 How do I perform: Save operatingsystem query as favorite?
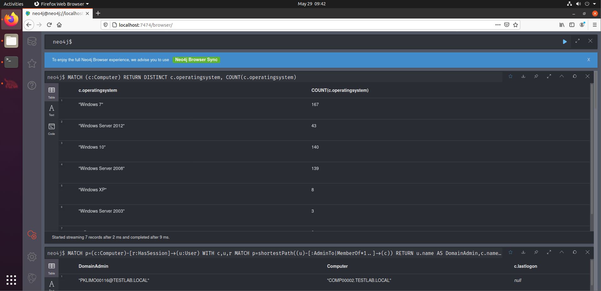(x=510, y=77)
